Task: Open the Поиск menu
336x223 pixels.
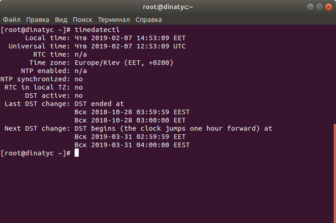Action: (82, 20)
